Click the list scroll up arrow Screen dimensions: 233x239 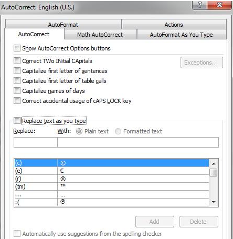[214, 164]
